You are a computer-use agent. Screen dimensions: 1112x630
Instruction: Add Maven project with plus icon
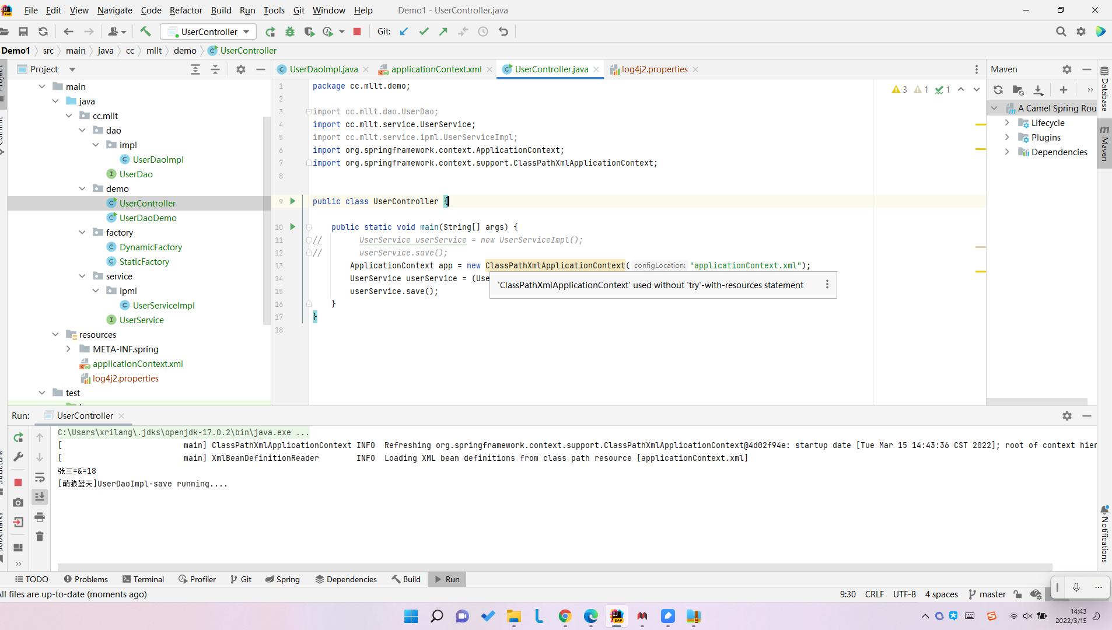pyautogui.click(x=1064, y=90)
